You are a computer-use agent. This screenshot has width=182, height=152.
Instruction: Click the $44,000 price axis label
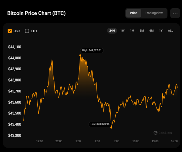click(x=17, y=58)
